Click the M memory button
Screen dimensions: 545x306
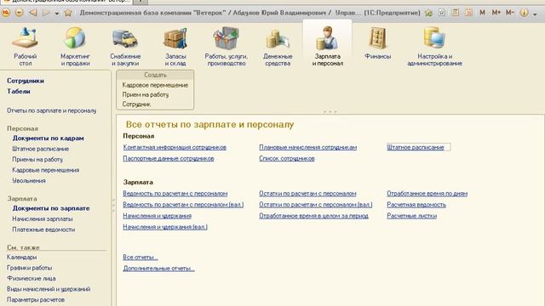tap(482, 13)
